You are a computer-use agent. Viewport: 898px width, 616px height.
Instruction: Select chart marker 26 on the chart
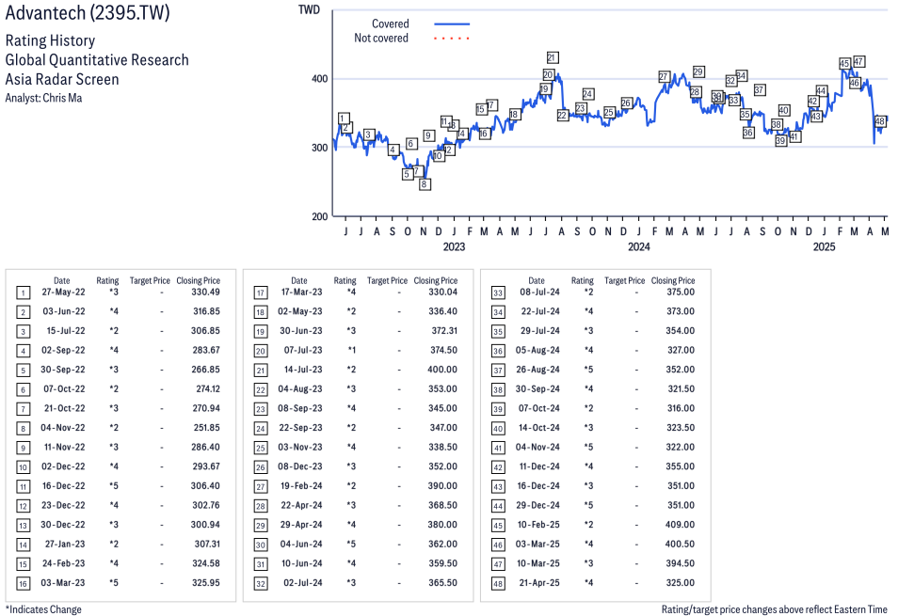627,103
